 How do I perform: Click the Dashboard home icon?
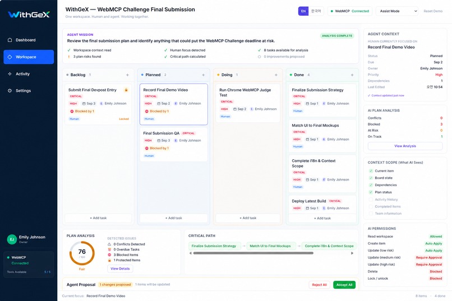click(10, 40)
